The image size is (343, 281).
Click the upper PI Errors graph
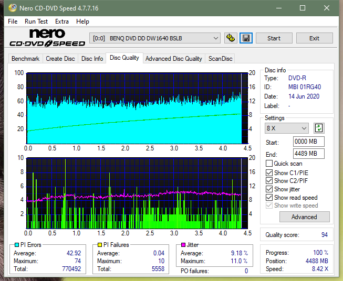(x=137, y=109)
